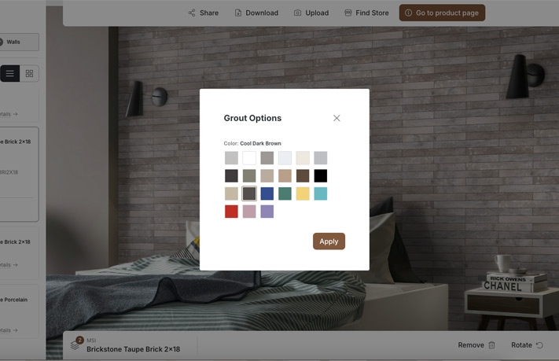Select the lavender purple grout swatch
Screen dimensions: 559x361
pyautogui.click(x=267, y=212)
